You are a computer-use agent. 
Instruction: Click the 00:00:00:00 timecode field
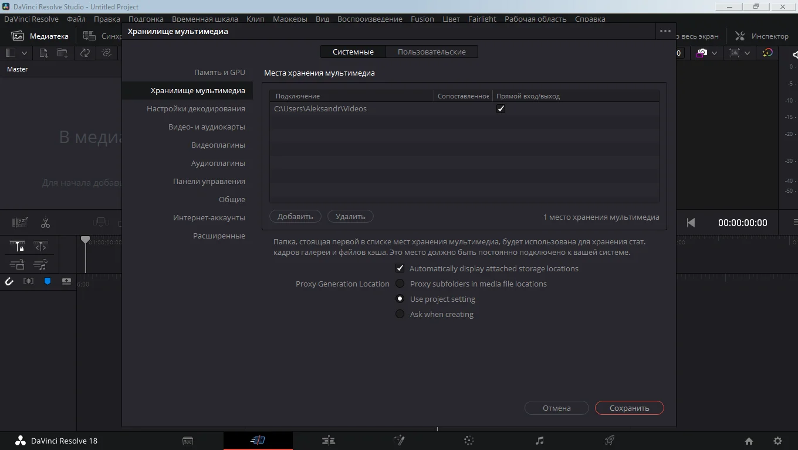742,223
